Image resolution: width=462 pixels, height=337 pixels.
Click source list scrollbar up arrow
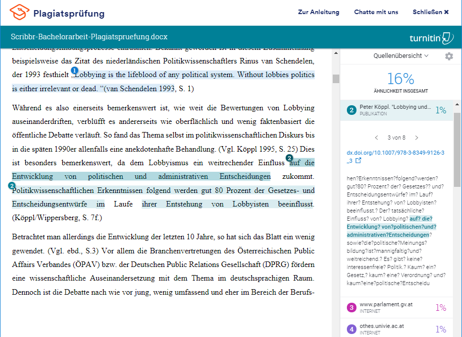click(457, 104)
